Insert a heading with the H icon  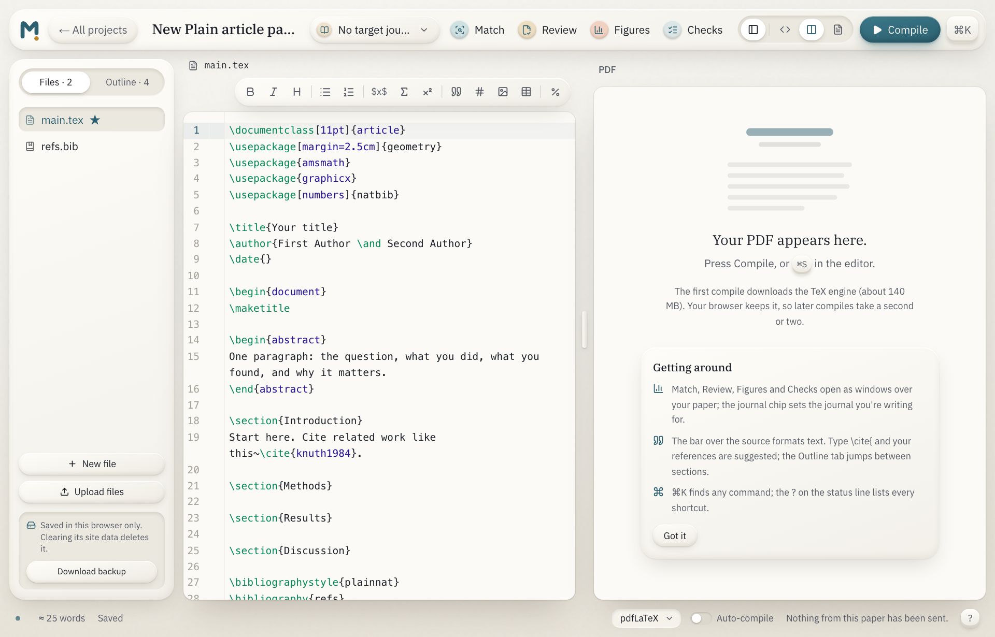click(297, 92)
